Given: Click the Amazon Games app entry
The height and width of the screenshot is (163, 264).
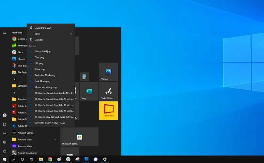Looking at the screenshot, I should tap(25, 133).
